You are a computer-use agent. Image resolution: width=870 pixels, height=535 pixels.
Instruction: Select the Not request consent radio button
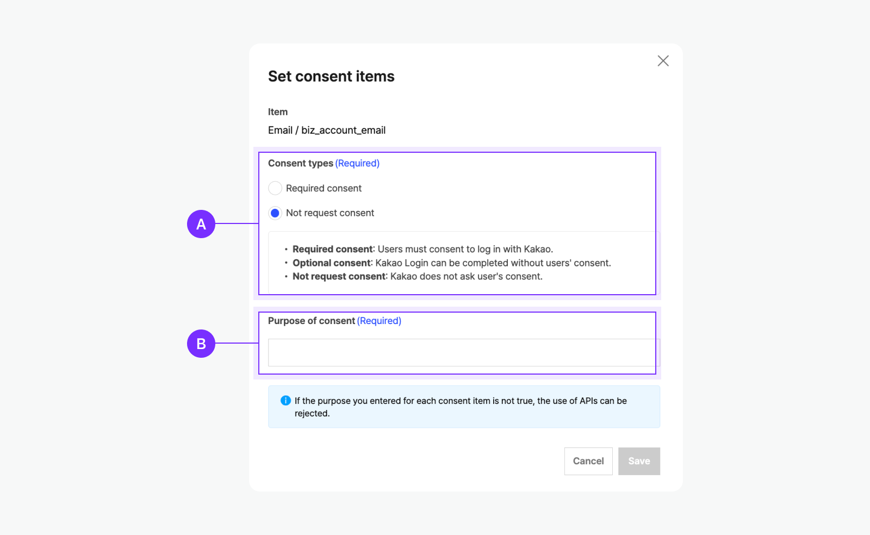[275, 213]
